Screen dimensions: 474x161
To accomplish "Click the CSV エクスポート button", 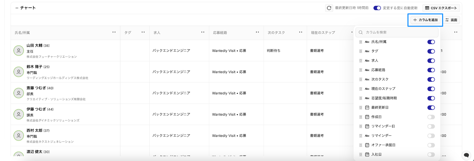I will (x=441, y=8).
